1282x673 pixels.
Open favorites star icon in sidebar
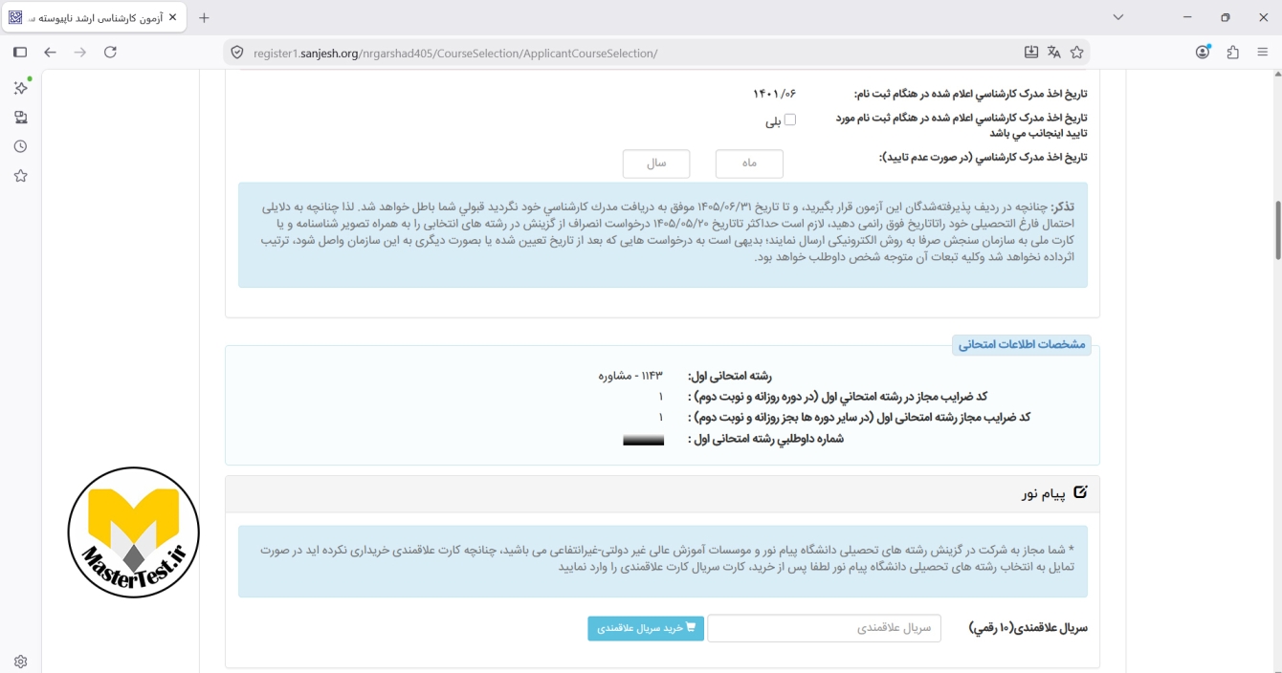pyautogui.click(x=21, y=176)
